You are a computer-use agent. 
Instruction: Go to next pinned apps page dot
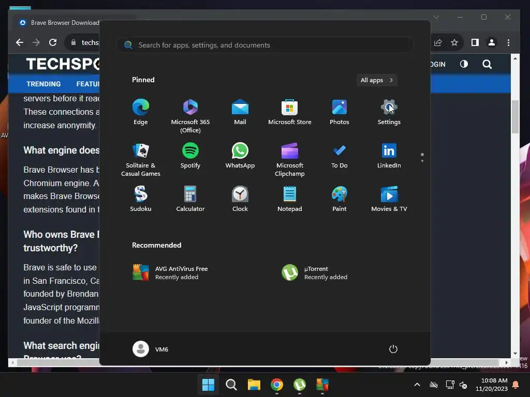[x=422, y=161]
